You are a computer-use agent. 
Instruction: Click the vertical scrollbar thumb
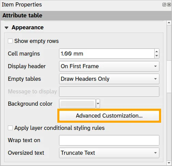click(x=169, y=77)
